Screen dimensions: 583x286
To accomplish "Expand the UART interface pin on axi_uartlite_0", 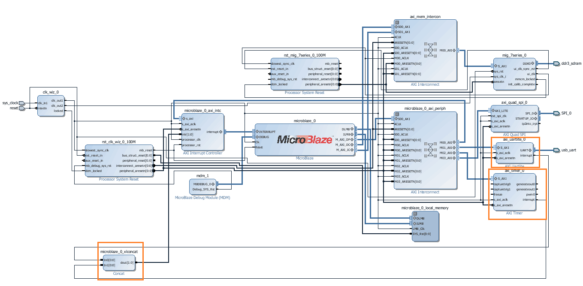I will [x=530, y=151].
